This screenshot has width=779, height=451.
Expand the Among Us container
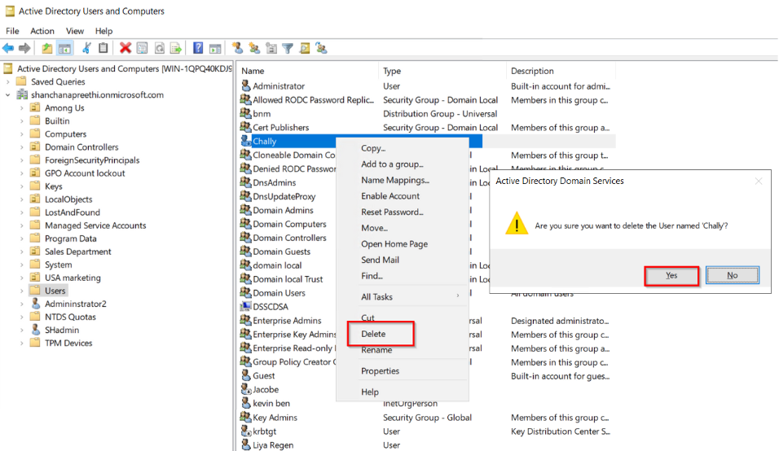tap(21, 107)
